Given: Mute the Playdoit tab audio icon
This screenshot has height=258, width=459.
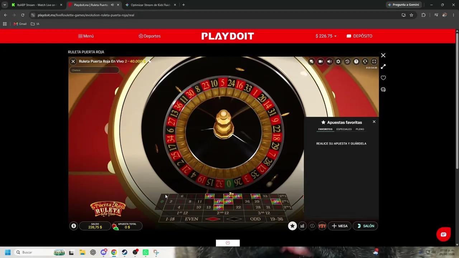Looking at the screenshot, I should coord(112,5).
